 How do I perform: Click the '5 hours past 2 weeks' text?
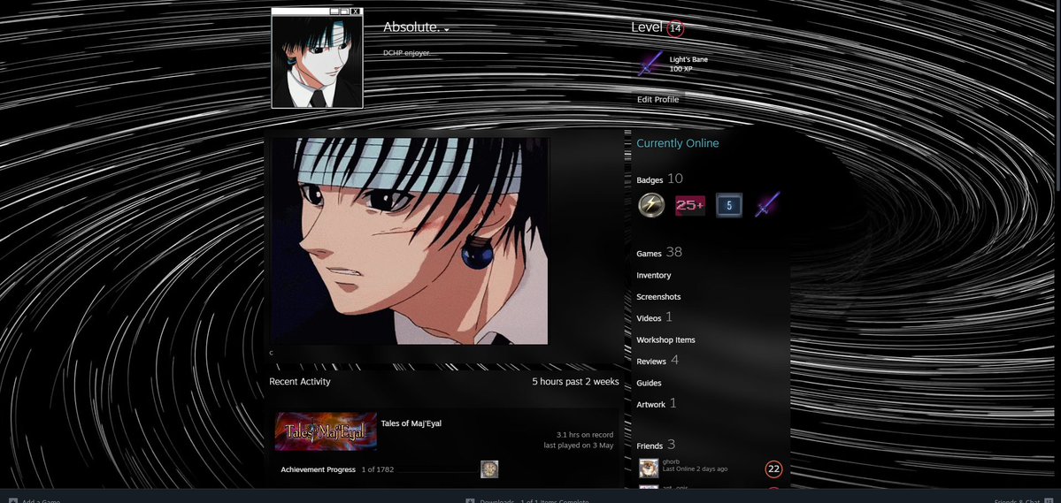coord(575,381)
